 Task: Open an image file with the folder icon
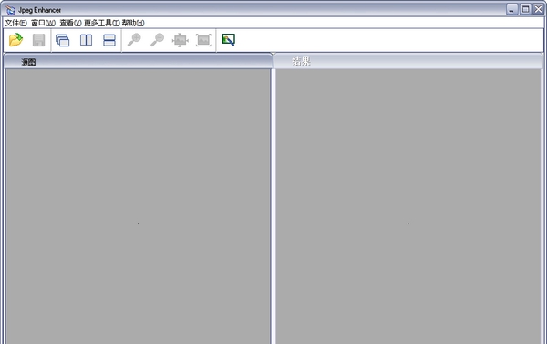coord(15,40)
